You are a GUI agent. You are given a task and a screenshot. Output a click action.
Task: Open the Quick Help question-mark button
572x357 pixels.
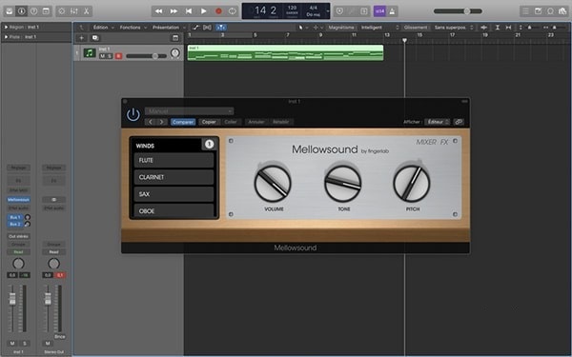pos(33,11)
